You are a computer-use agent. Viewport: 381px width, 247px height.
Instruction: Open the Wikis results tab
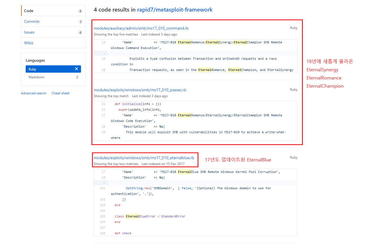pyautogui.click(x=53, y=43)
